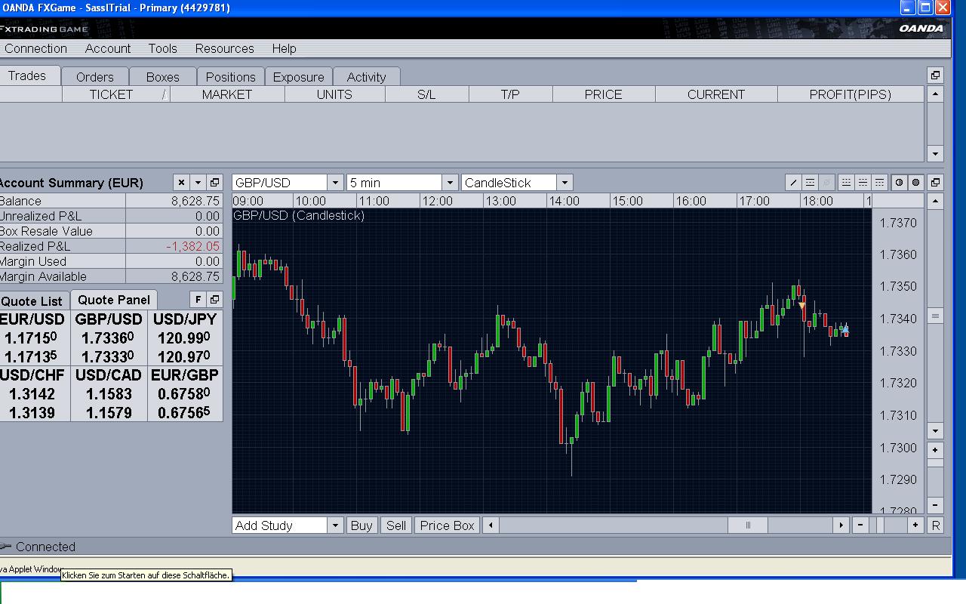Image resolution: width=966 pixels, height=604 pixels.
Task: Open the CandleStick chart type dropdown
Action: click(x=565, y=183)
